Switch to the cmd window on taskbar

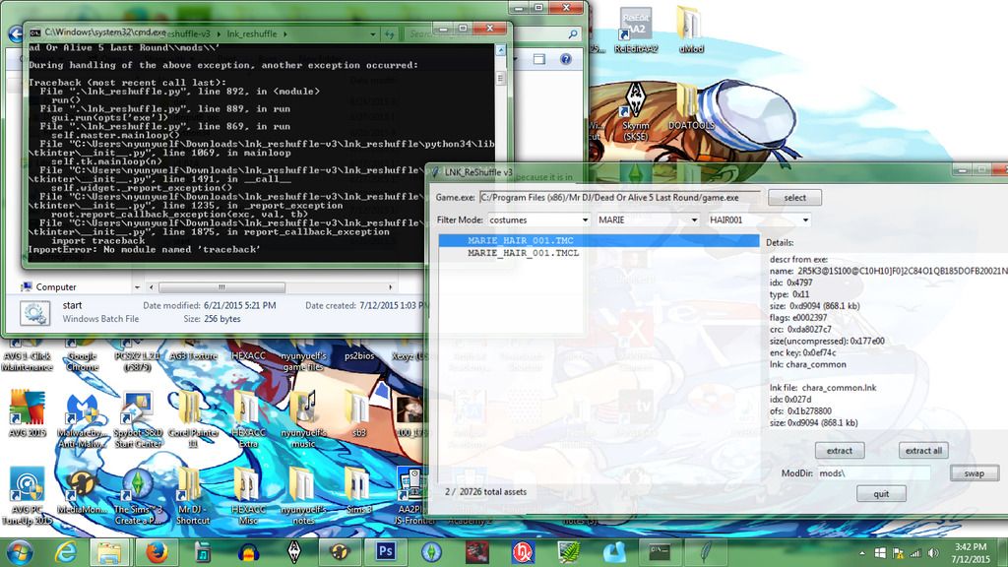click(x=661, y=552)
